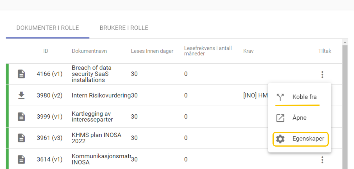Image resolution: width=354 pixels, height=169 pixels.
Task: Click the vertical scrollbar thumb
Action: pyautogui.click(x=344, y=107)
